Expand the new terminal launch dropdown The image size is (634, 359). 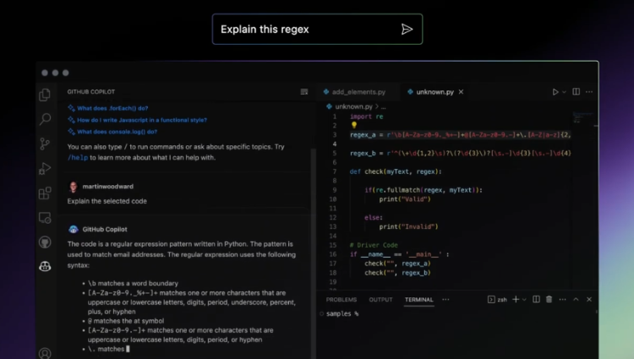point(524,299)
